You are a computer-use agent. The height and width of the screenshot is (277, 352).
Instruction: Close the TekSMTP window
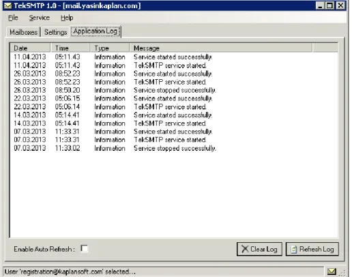click(340, 5)
